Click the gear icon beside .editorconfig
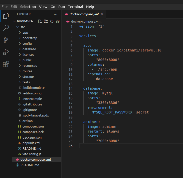 pos(20,93)
